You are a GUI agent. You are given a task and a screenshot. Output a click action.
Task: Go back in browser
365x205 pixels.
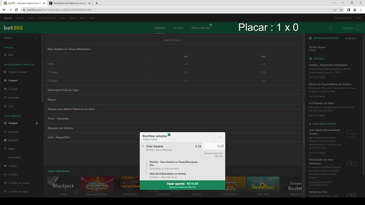[x=4, y=10]
